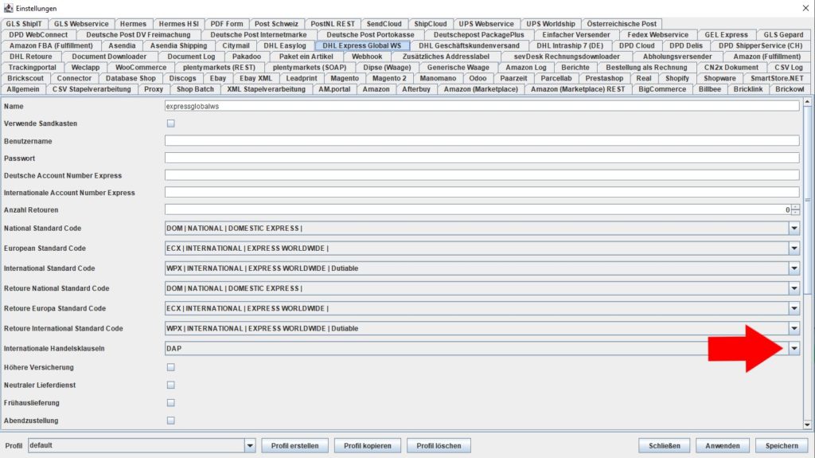This screenshot has height=458, width=815.
Task: Switch to DHL Express Global WS tab
Action: (362, 46)
